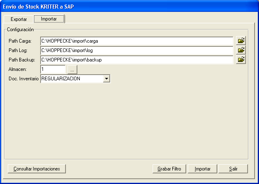Screen dimensions: 259x184
Task: Open Consultar Importaciones
Action: point(37,169)
